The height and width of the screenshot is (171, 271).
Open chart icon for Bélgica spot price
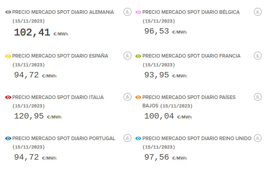257,12
